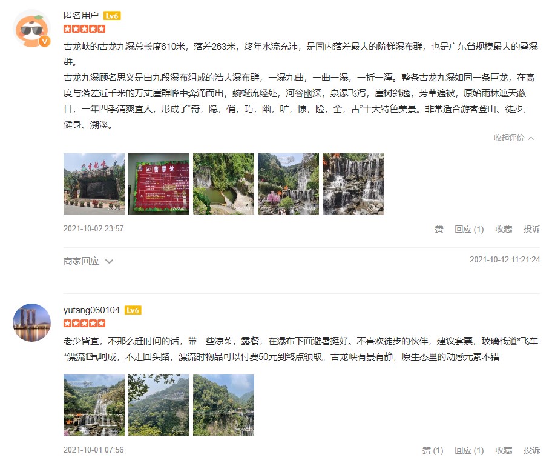Image resolution: width=552 pixels, height=466 pixels.
Task: Report first review via 投诉
Action: (531, 229)
